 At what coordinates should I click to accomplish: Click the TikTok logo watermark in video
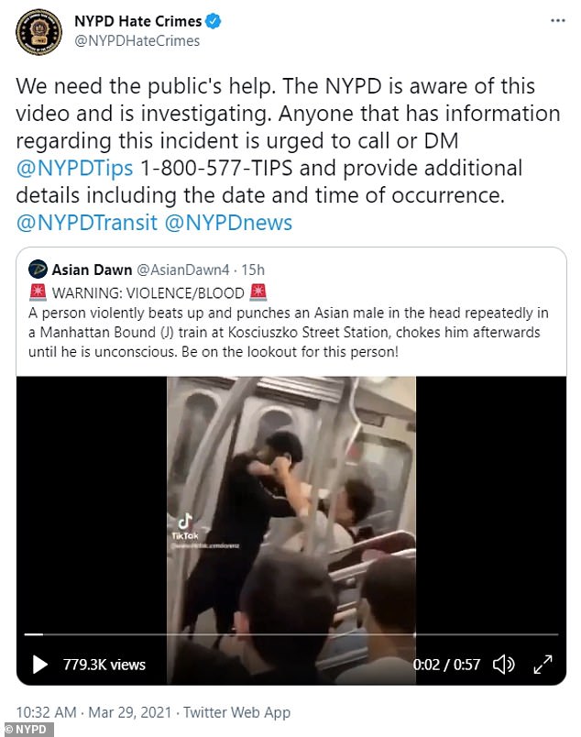[185, 526]
